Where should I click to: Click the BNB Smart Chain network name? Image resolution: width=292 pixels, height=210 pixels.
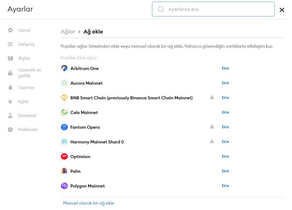tap(131, 98)
